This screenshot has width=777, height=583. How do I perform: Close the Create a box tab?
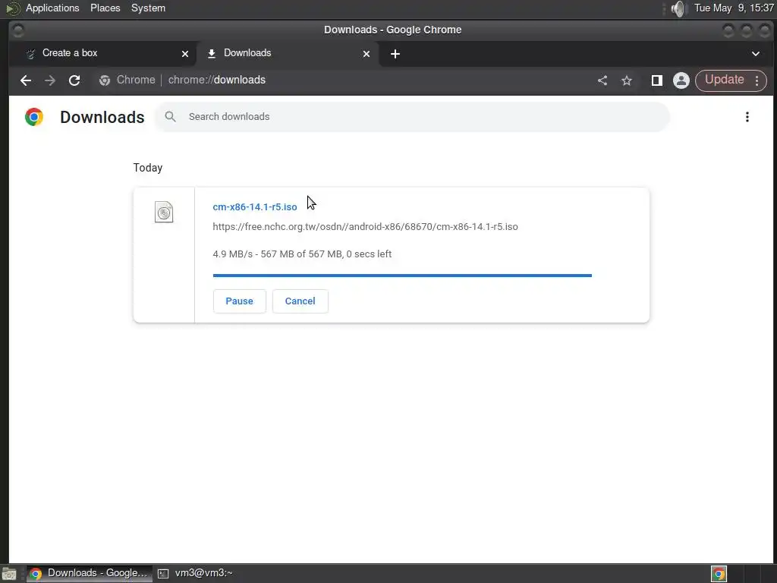pos(185,54)
